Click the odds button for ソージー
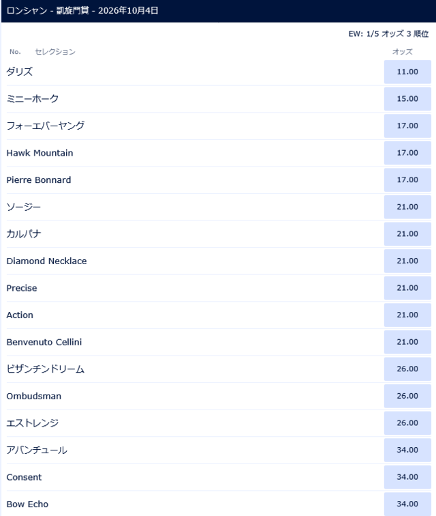This screenshot has width=436, height=516. pos(407,207)
